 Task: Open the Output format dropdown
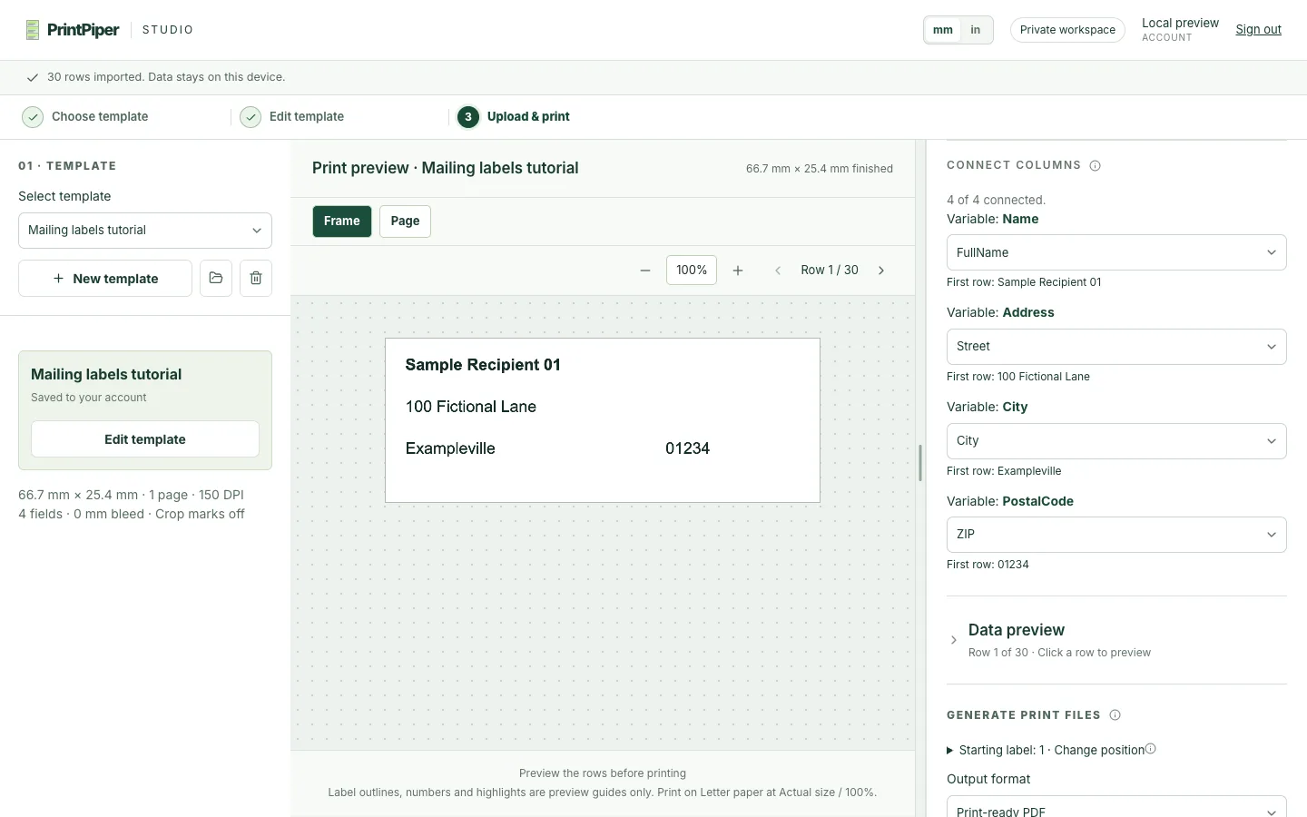tap(1116, 808)
